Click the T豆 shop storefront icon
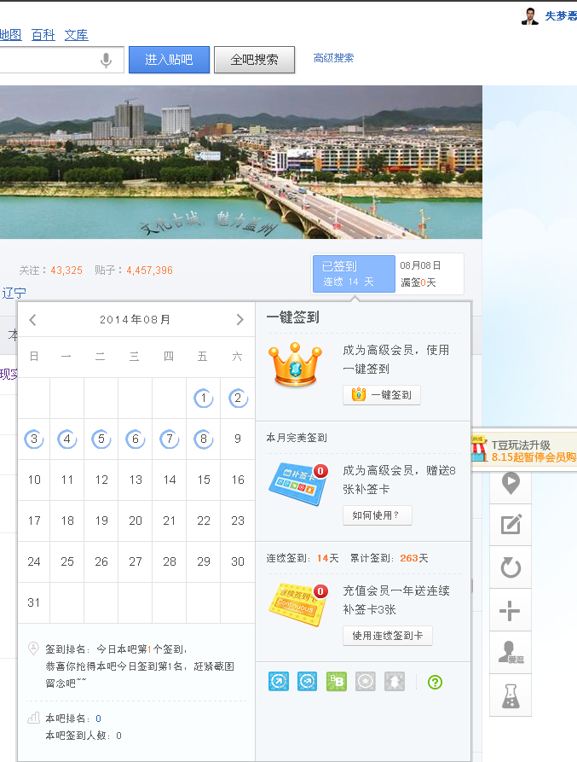Image resolution: width=577 pixels, height=762 pixels. click(478, 448)
